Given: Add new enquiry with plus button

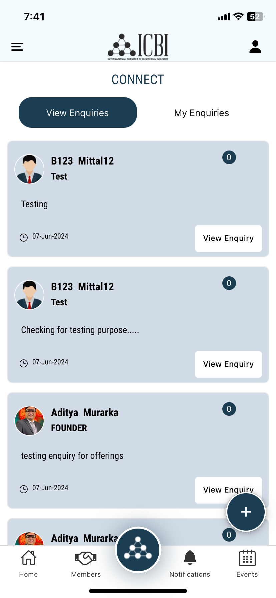Looking at the screenshot, I should pyautogui.click(x=246, y=512).
